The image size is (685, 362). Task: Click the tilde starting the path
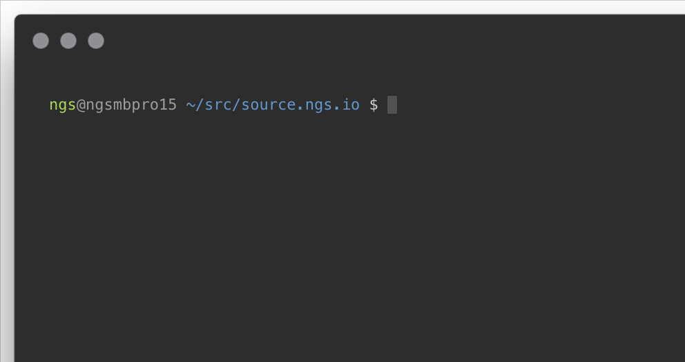190,105
